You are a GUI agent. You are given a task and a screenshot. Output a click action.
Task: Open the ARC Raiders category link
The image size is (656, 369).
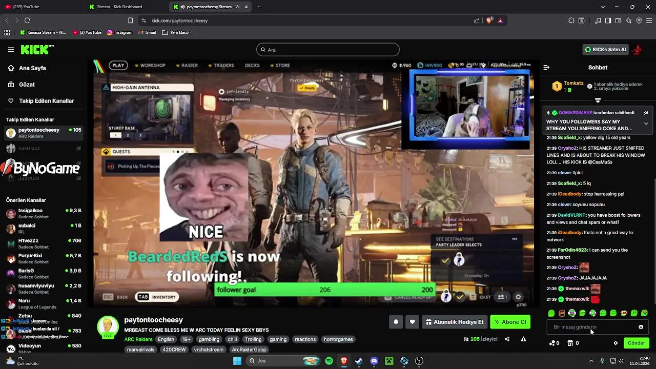(x=138, y=339)
